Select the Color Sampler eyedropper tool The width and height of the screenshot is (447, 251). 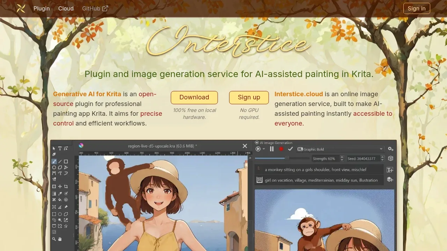(60, 193)
